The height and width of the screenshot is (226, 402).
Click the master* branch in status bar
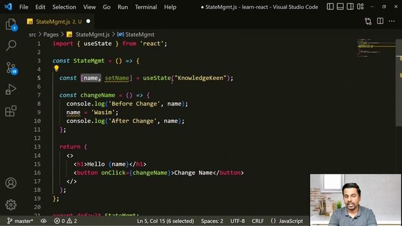click(x=20, y=221)
